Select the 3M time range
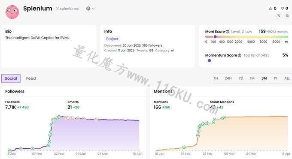This screenshot has width=292, height=159. coord(264,78)
